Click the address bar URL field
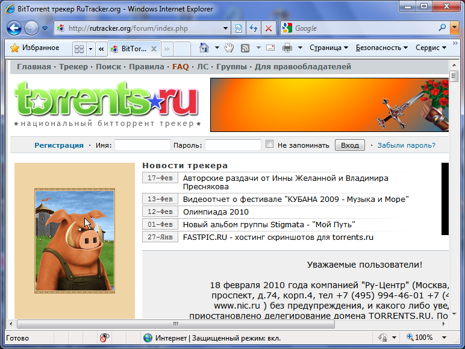This screenshot has width=465, height=349. pyautogui.click(x=142, y=28)
